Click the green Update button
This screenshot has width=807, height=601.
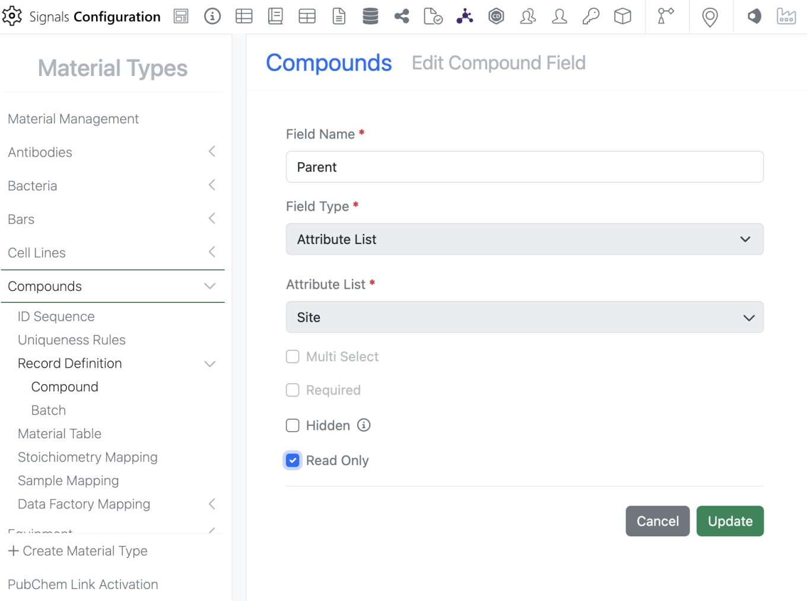coord(730,521)
